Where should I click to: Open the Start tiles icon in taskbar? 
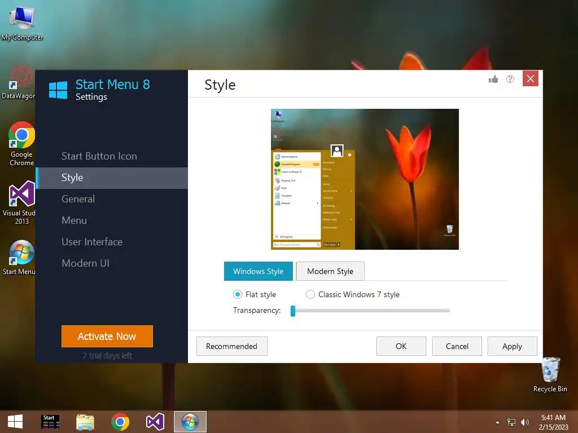(50, 422)
